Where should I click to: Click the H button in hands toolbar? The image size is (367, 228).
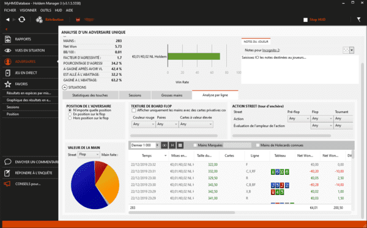pos(172,145)
